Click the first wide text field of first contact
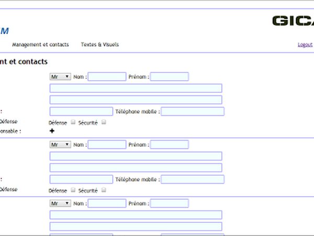Image resolution: width=314 pixels, height=236 pixels. (136, 88)
